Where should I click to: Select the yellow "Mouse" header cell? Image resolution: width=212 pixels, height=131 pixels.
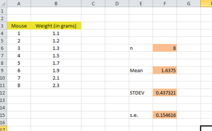pos(19,26)
